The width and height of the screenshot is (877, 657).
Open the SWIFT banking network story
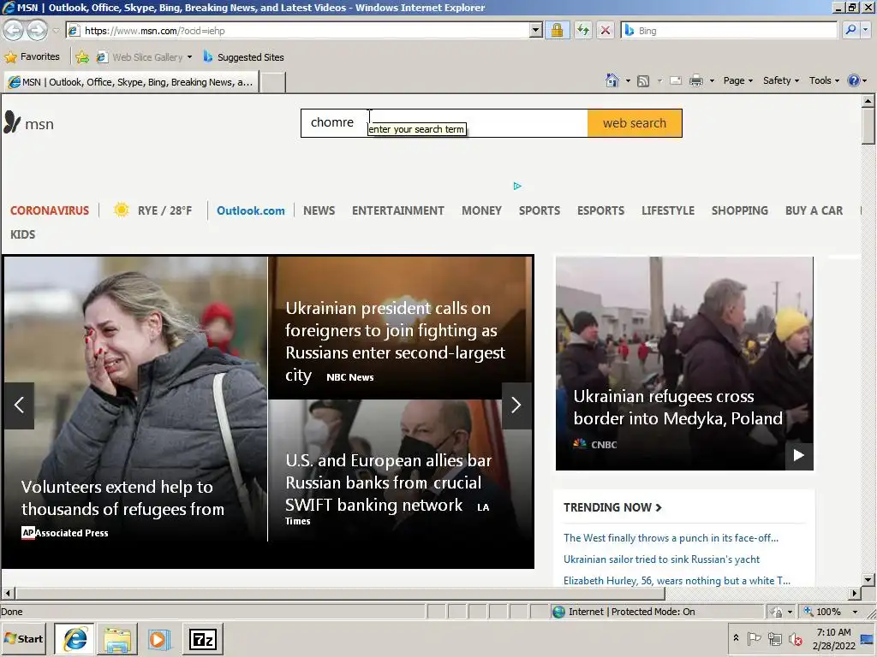(x=388, y=482)
